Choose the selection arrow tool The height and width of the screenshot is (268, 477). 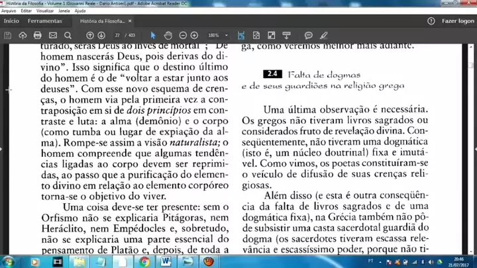tap(154, 35)
